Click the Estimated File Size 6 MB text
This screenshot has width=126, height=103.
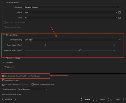coord(12,94)
